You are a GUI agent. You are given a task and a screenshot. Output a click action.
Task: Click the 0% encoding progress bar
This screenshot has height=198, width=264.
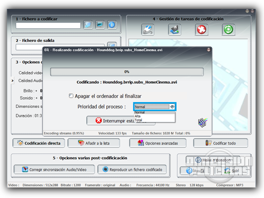[127, 72]
